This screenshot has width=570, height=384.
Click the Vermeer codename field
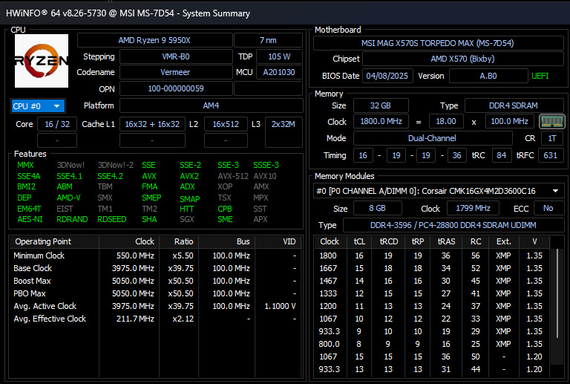176,72
